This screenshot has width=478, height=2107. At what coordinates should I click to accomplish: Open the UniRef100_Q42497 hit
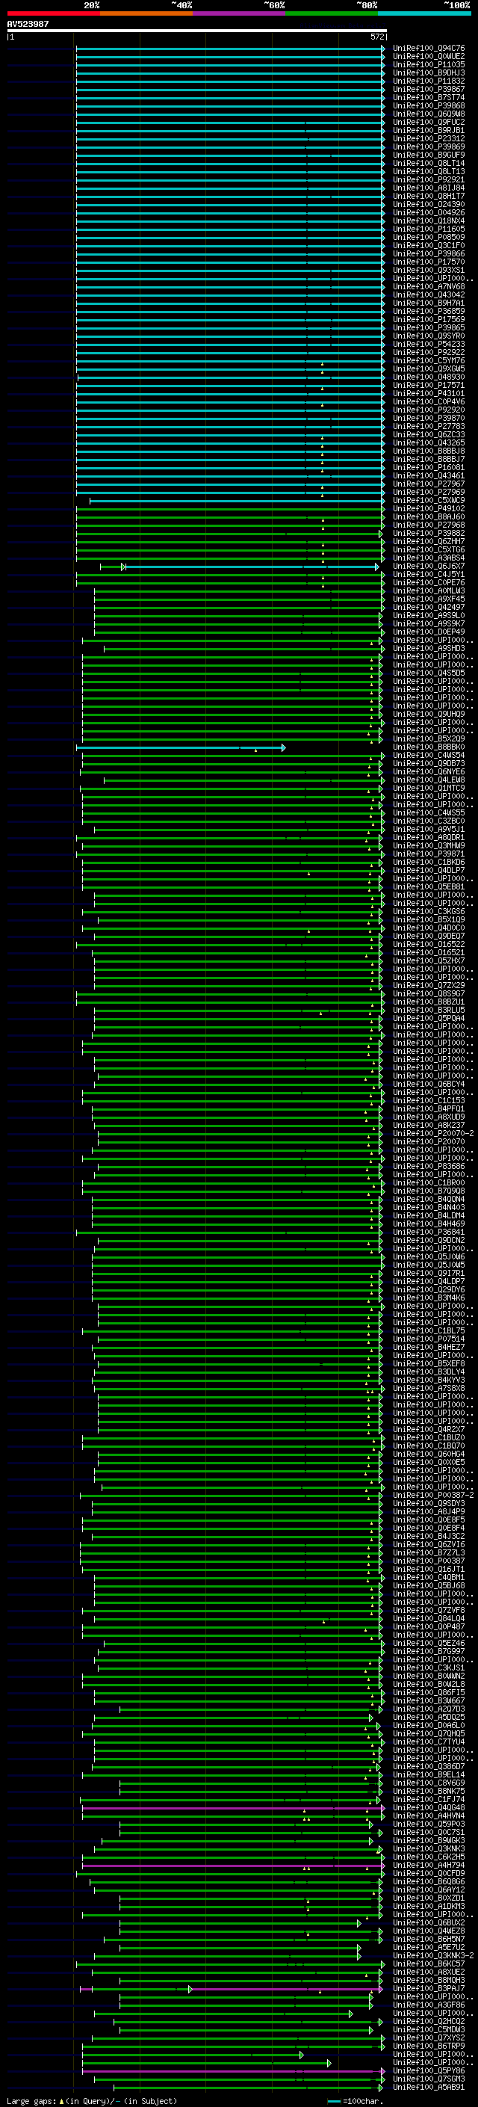(429, 607)
